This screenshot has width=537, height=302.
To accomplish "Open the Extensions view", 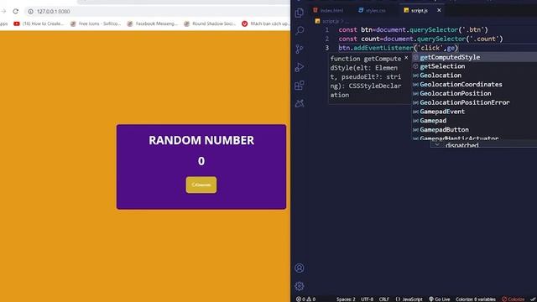I will [x=300, y=85].
